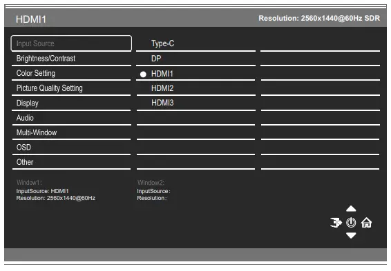The width and height of the screenshot is (391, 271).
Task: Click the home icon
Action: point(366,222)
